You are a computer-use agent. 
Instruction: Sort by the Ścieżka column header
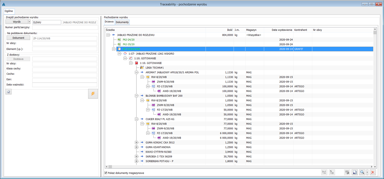(x=155, y=30)
